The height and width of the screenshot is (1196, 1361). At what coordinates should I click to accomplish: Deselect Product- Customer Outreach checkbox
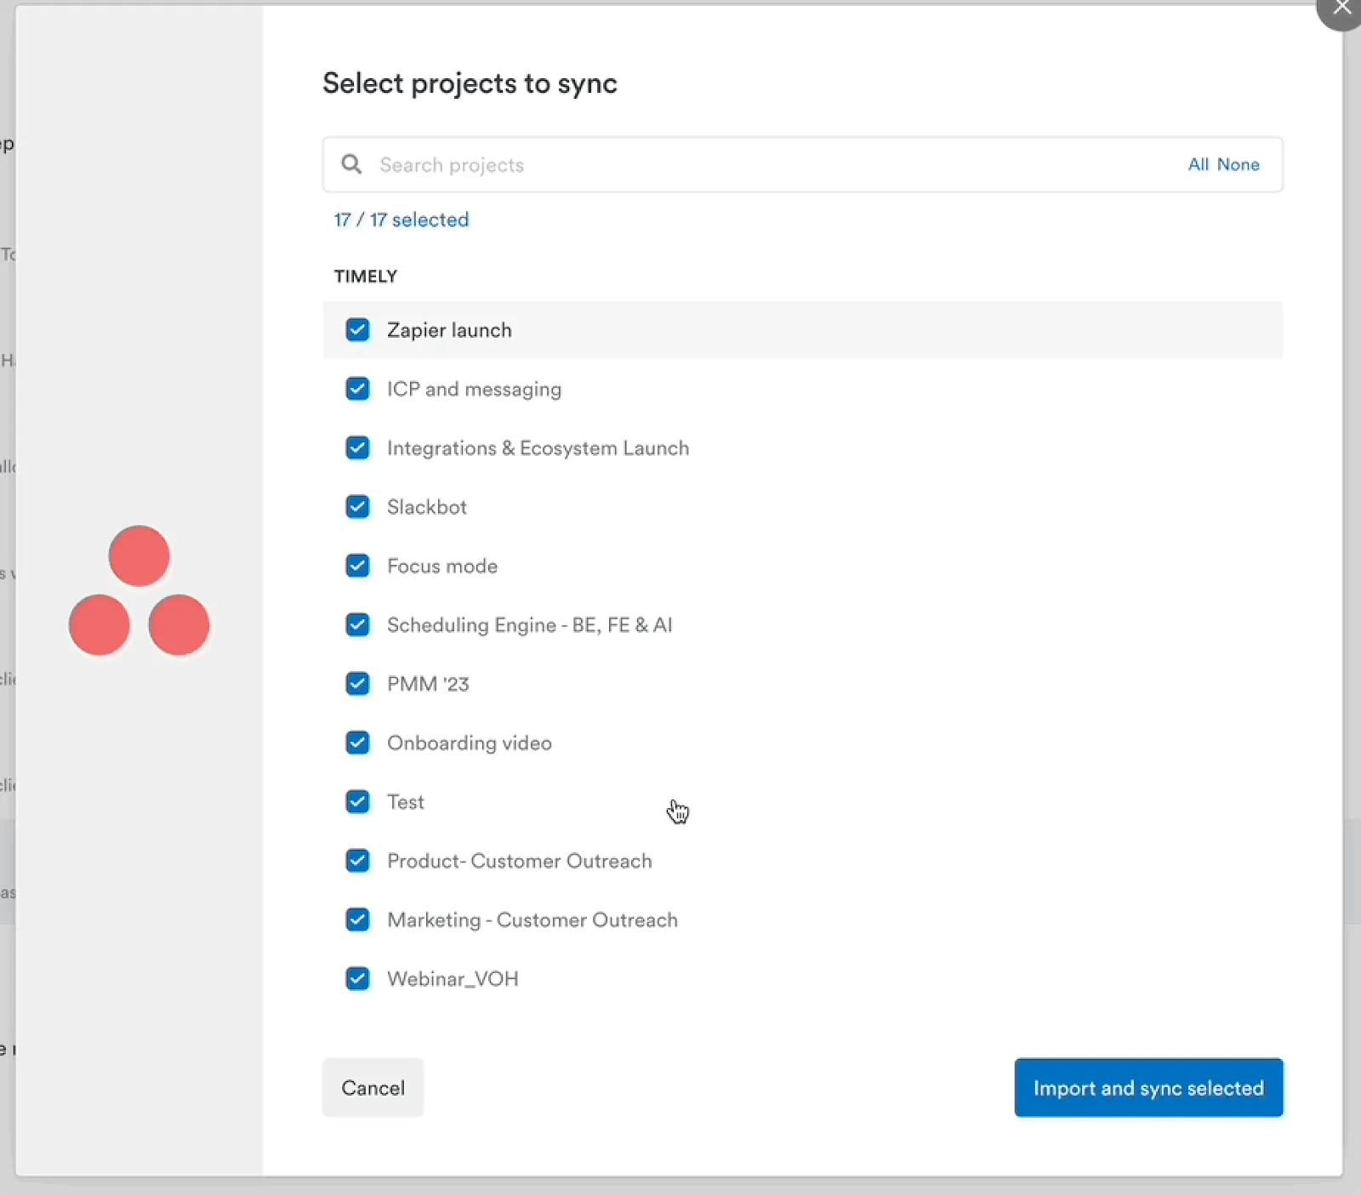pos(358,861)
